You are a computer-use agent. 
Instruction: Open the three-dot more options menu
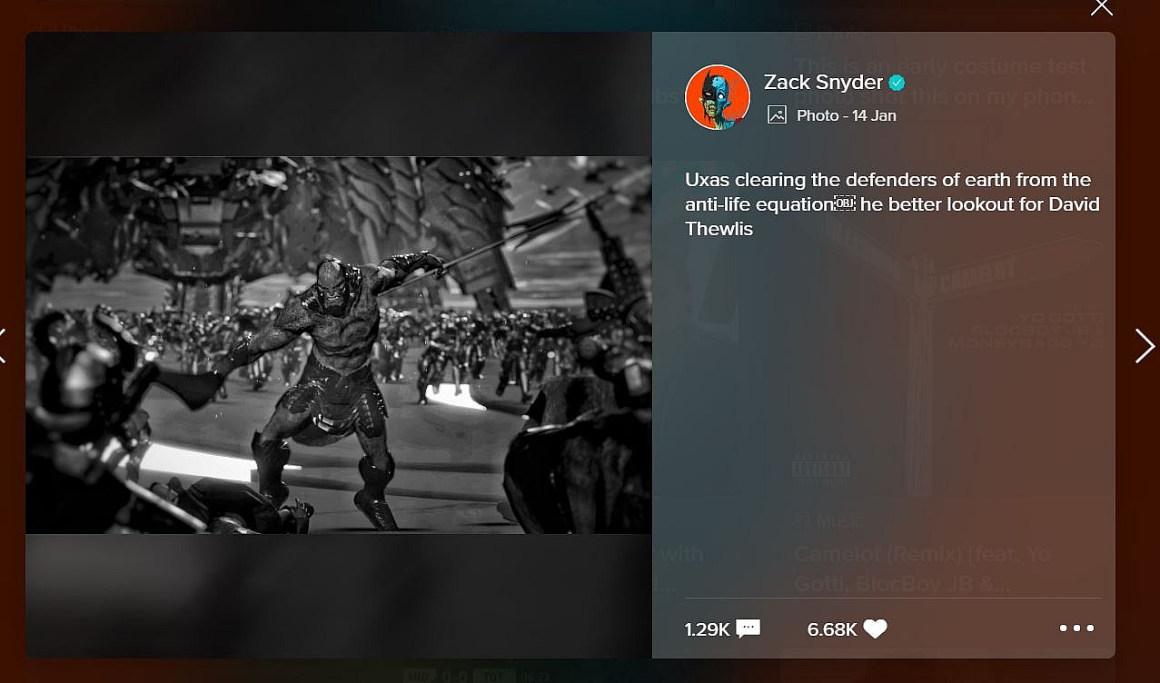1076,628
